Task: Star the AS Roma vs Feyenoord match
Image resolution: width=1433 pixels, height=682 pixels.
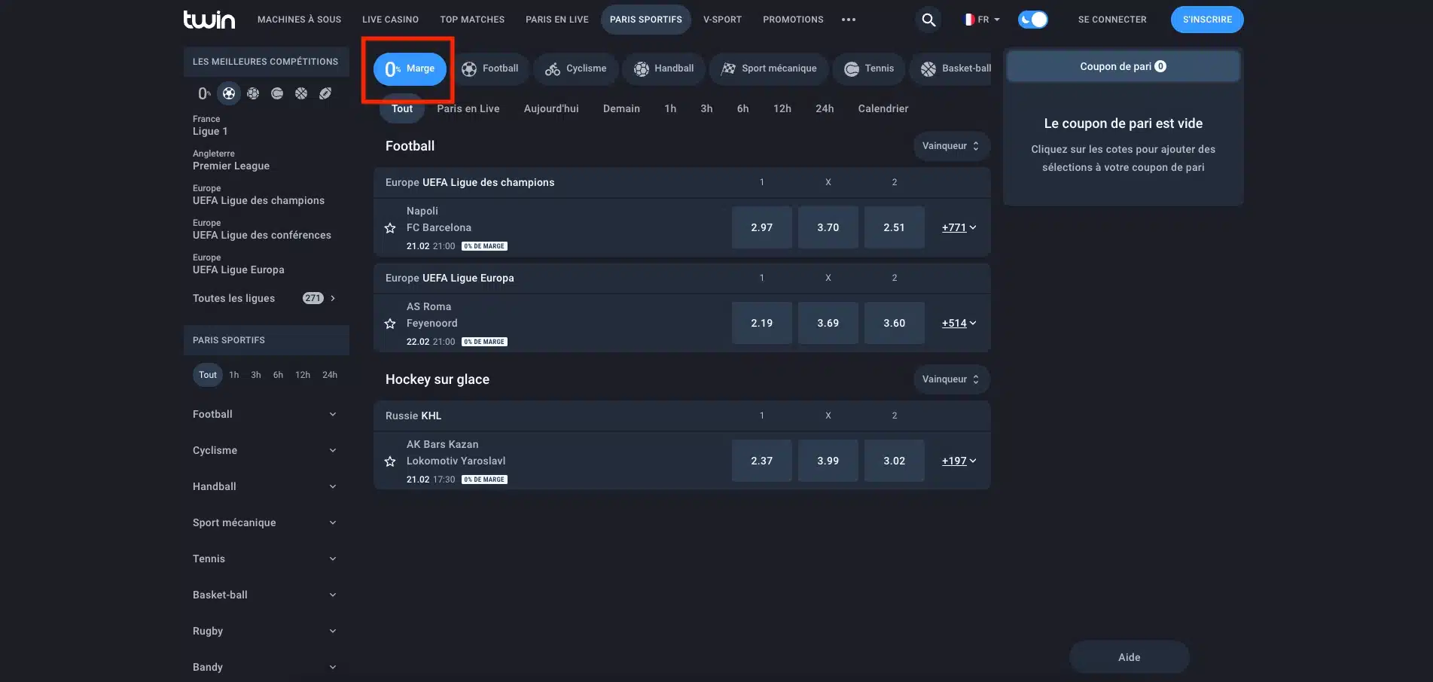Action: point(390,324)
